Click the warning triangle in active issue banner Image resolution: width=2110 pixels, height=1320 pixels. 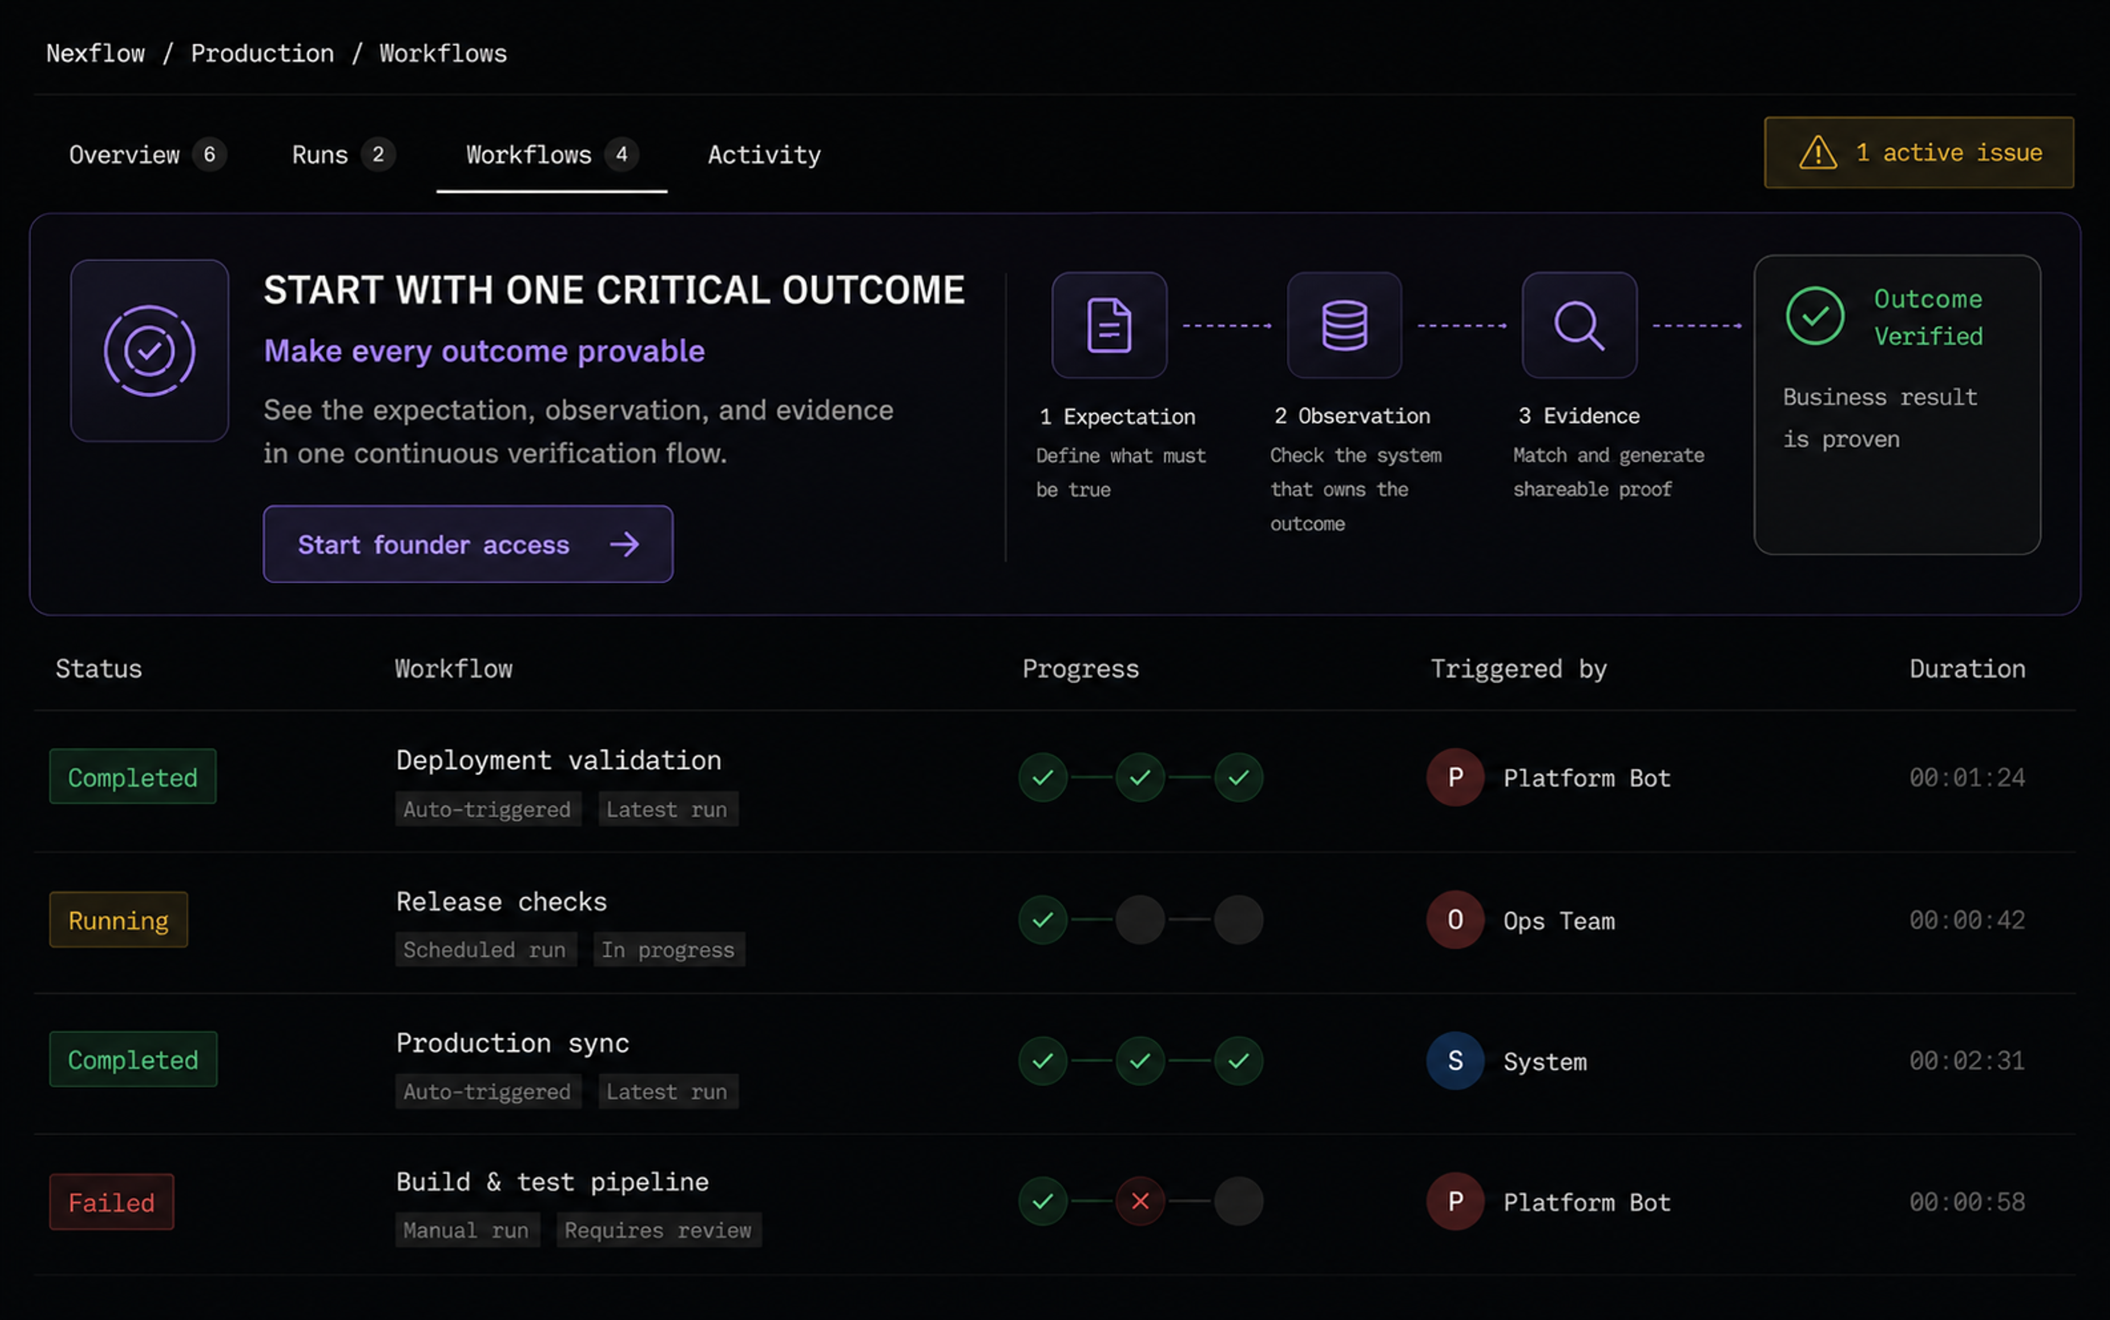click(x=1818, y=153)
